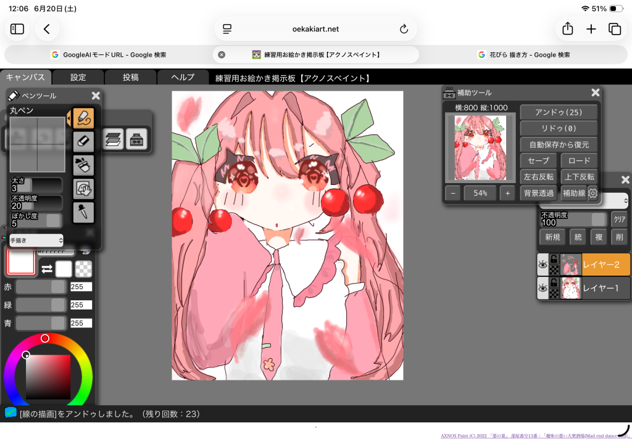Create a layer with 新規 button
The width and height of the screenshot is (632, 439).
tap(552, 237)
